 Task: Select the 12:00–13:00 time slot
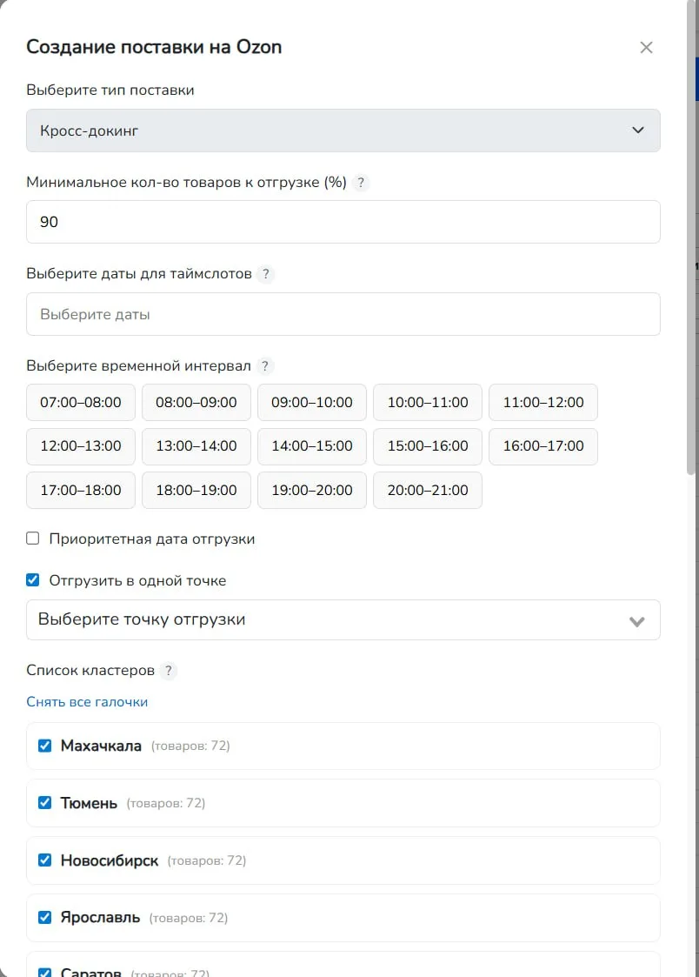point(81,446)
